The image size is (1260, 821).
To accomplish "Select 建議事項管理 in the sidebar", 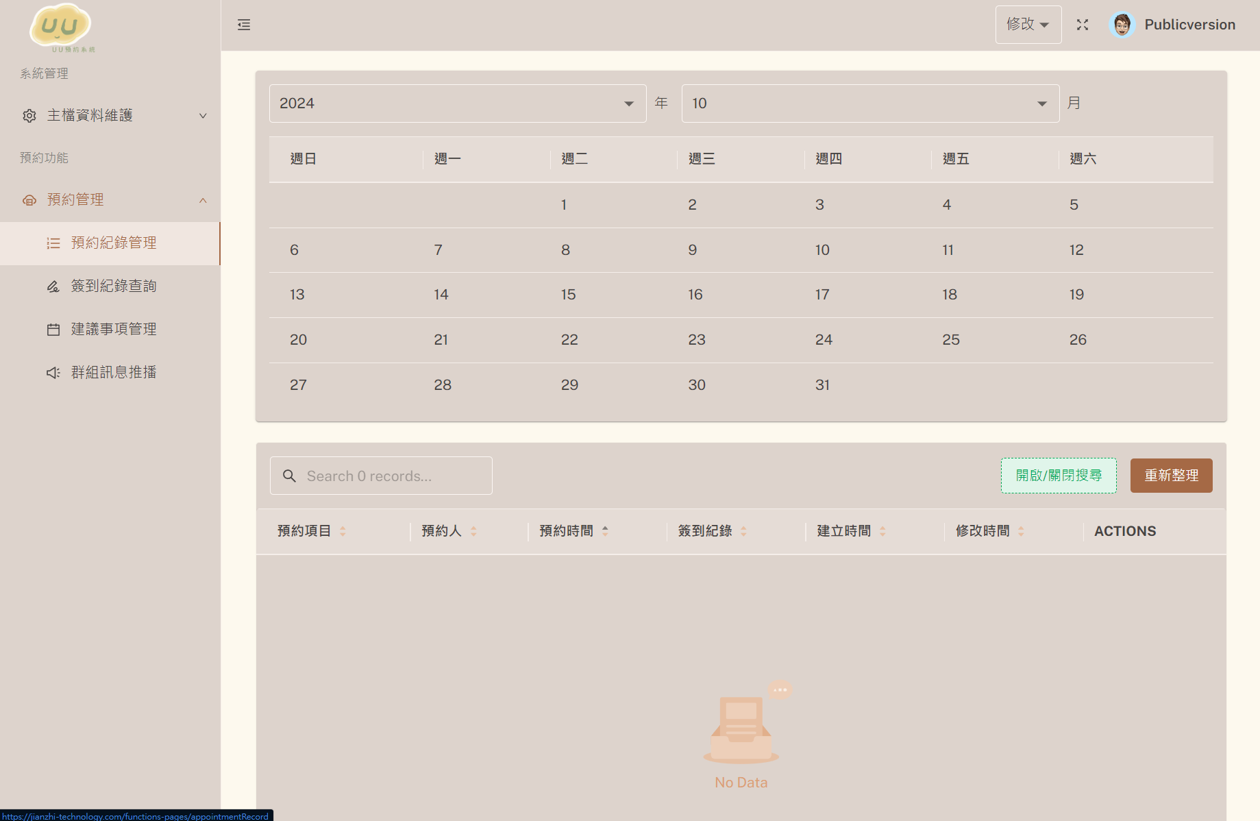I will coord(113,329).
